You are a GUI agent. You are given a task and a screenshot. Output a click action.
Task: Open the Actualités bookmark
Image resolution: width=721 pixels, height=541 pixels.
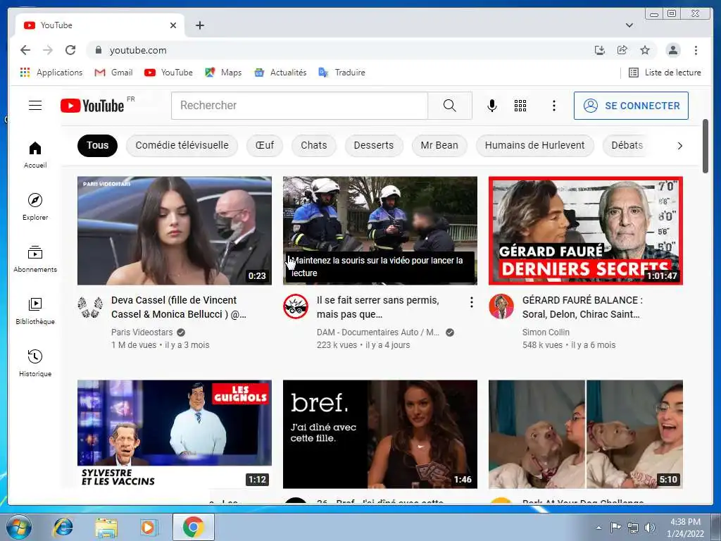[280, 73]
